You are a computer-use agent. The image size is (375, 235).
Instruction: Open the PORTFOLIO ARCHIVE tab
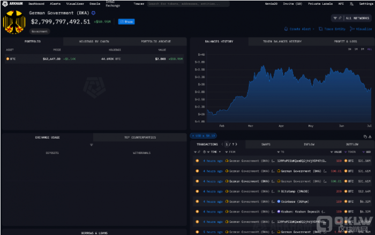(156, 42)
